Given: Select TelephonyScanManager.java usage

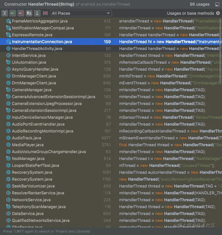Looking at the screenshot, I should click(111, 207).
